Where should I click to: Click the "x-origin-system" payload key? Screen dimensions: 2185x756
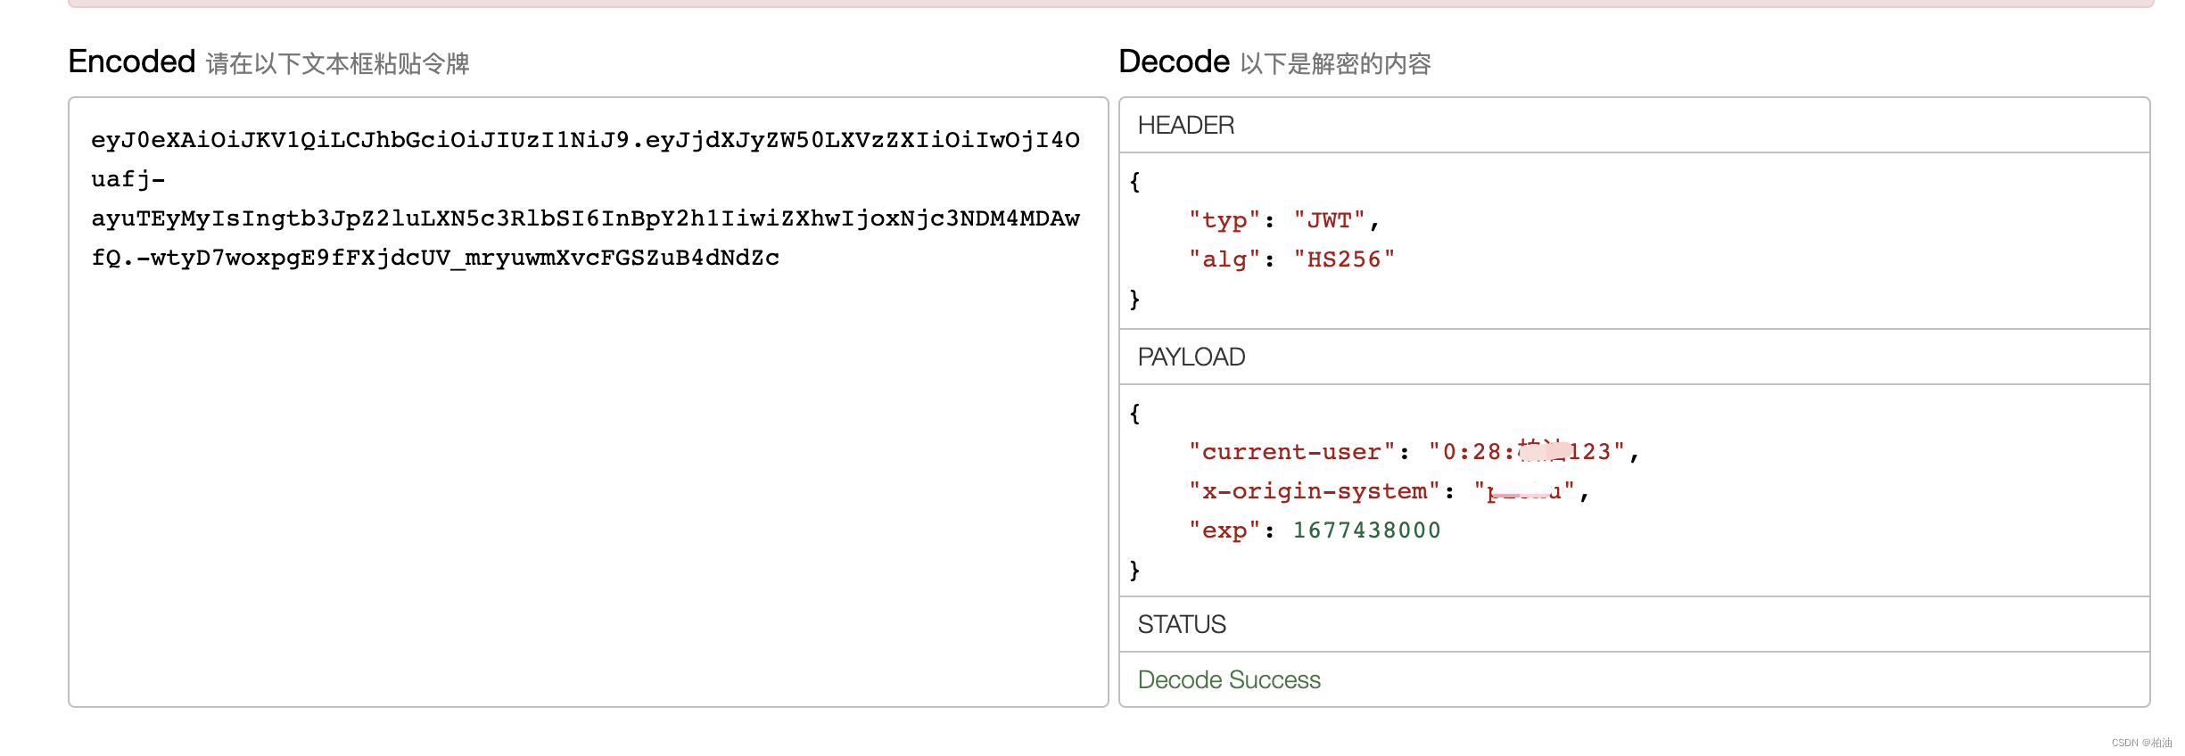tap(1315, 491)
